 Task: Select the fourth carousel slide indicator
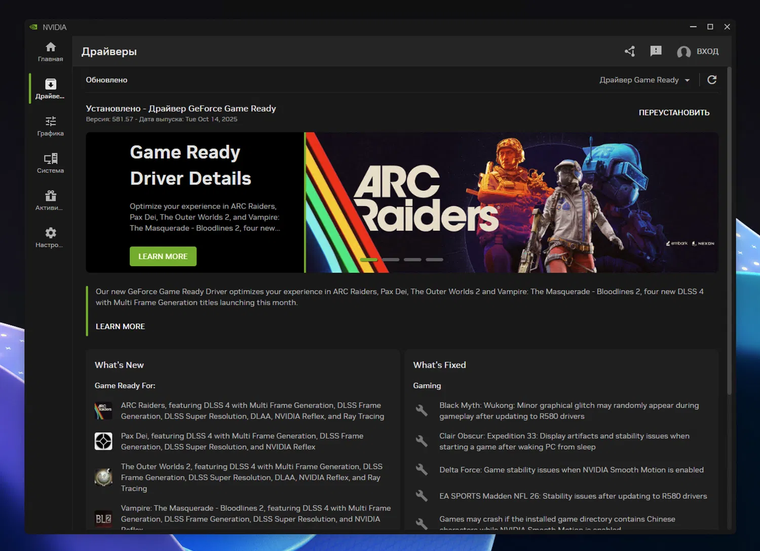(434, 260)
